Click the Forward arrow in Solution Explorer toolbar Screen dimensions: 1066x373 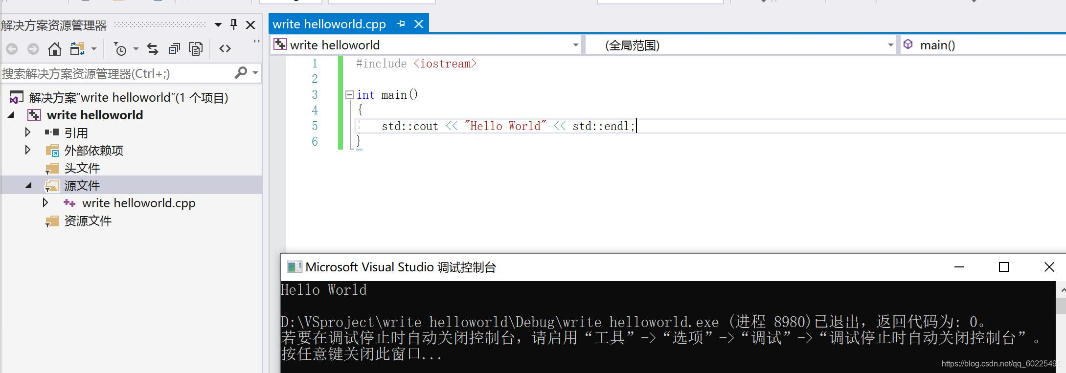pyautogui.click(x=33, y=49)
